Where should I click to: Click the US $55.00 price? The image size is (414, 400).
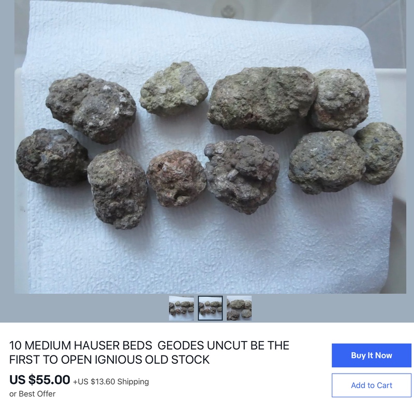[40, 380]
